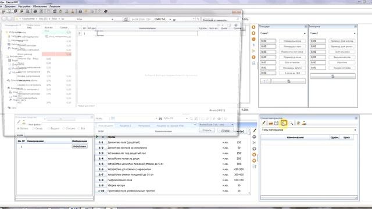This screenshot has height=209, width=372.
Task: Click the magnifier search icon in Список материалов
Action: [291, 123]
